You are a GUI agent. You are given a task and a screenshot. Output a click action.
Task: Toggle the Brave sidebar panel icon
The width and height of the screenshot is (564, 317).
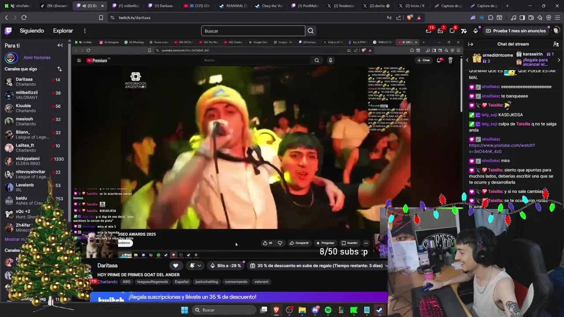click(522, 18)
